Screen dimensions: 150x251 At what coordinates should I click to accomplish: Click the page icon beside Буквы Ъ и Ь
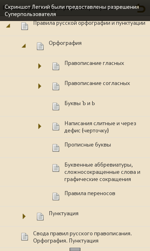56,106
